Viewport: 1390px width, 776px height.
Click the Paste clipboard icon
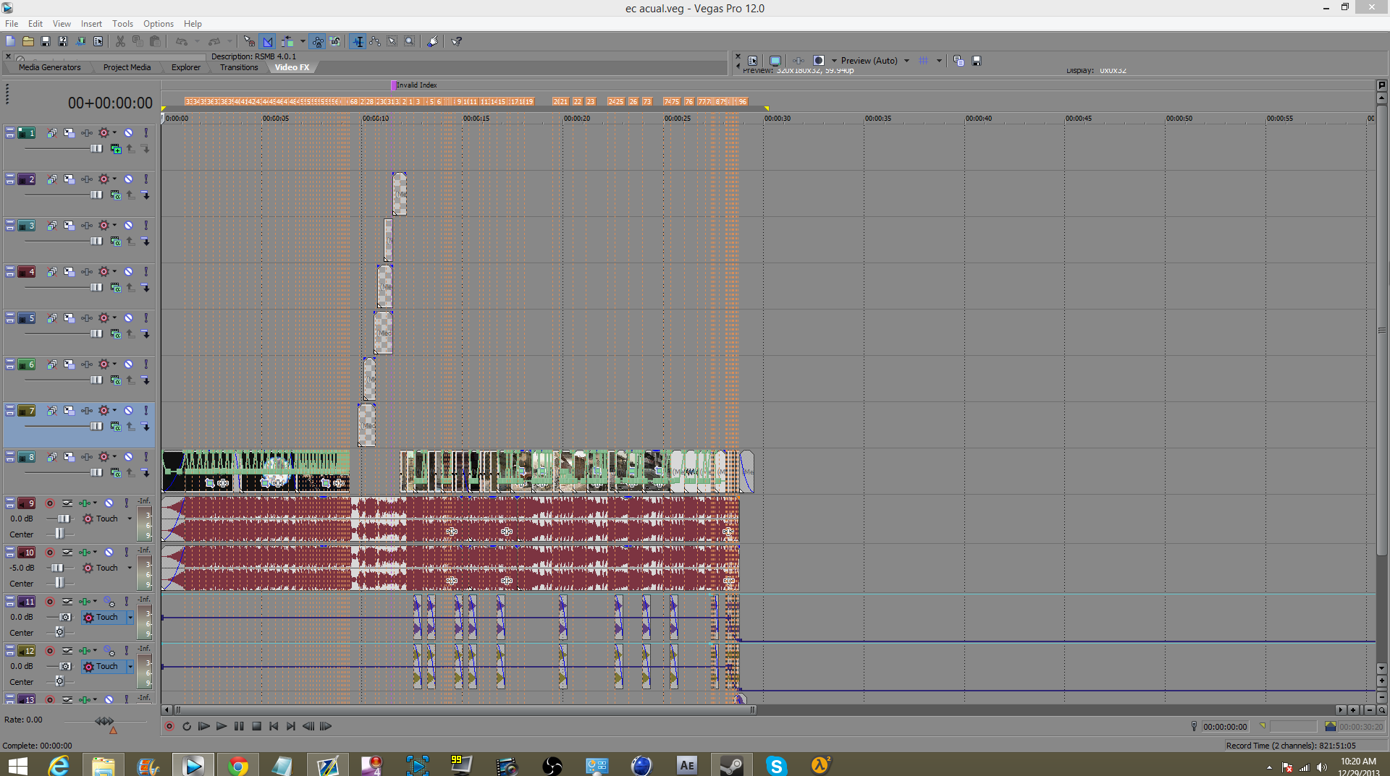[x=155, y=41]
